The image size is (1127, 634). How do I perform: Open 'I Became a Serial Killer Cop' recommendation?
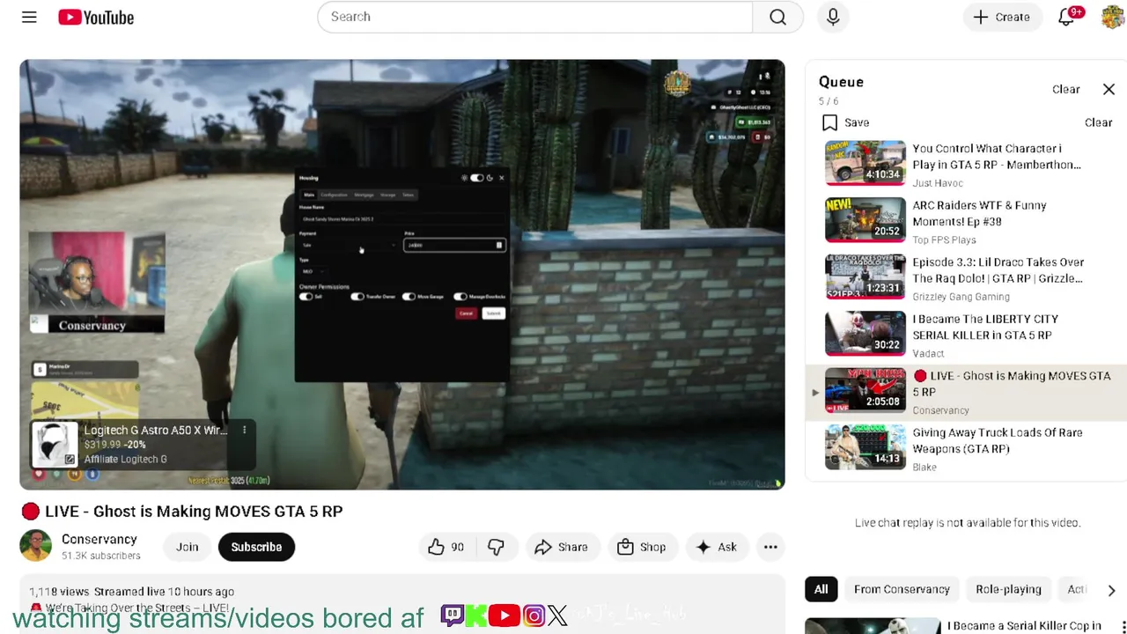point(1024,626)
